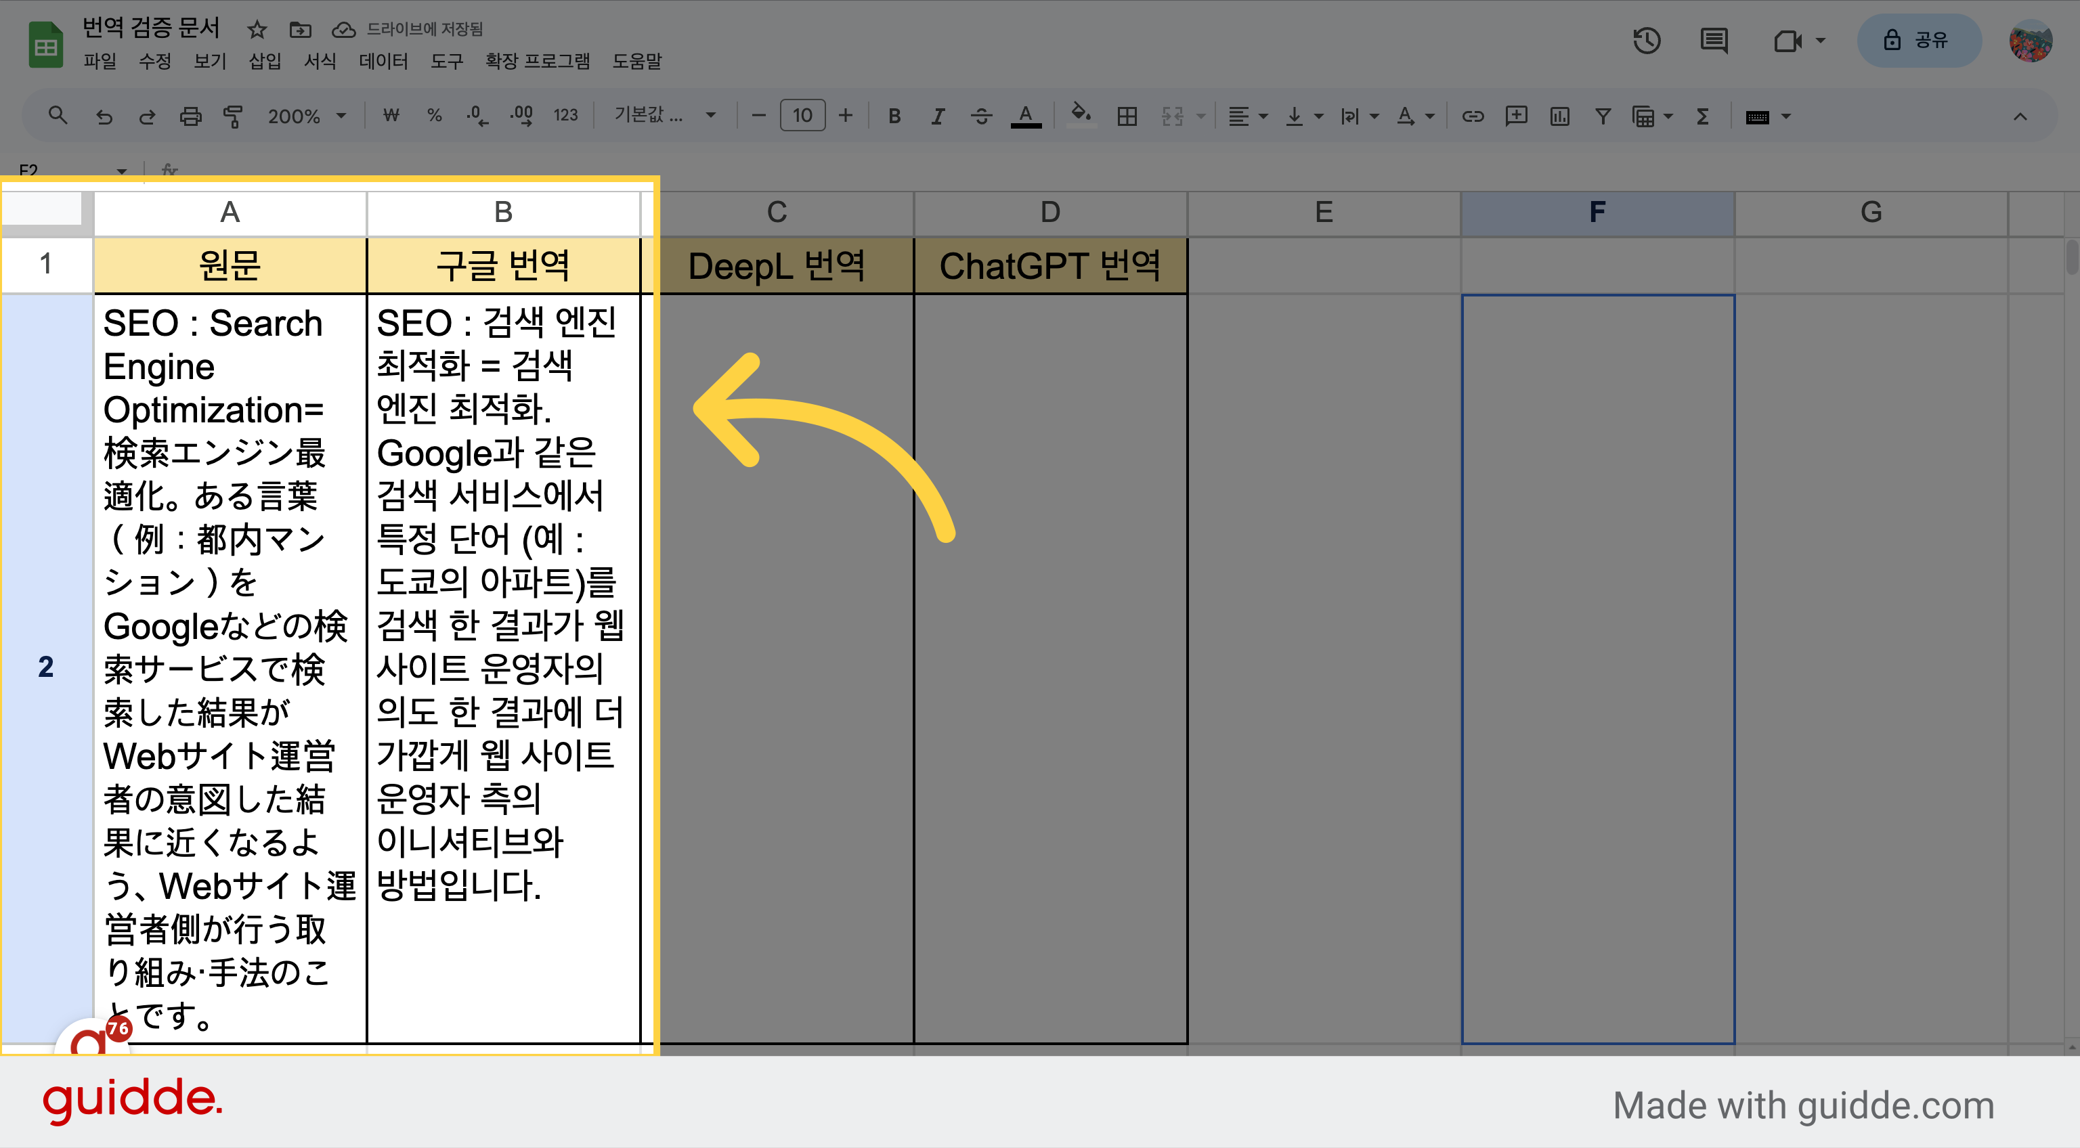Click the font size field showing 10
Screen dimensions: 2080x1148
(802, 116)
